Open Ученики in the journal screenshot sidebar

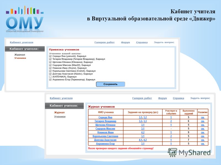pyautogui.click(x=60, y=117)
